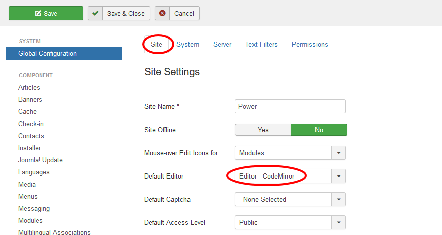The height and width of the screenshot is (235, 442).
Task: Open Joomla! Update sidebar link
Action: [x=40, y=160]
